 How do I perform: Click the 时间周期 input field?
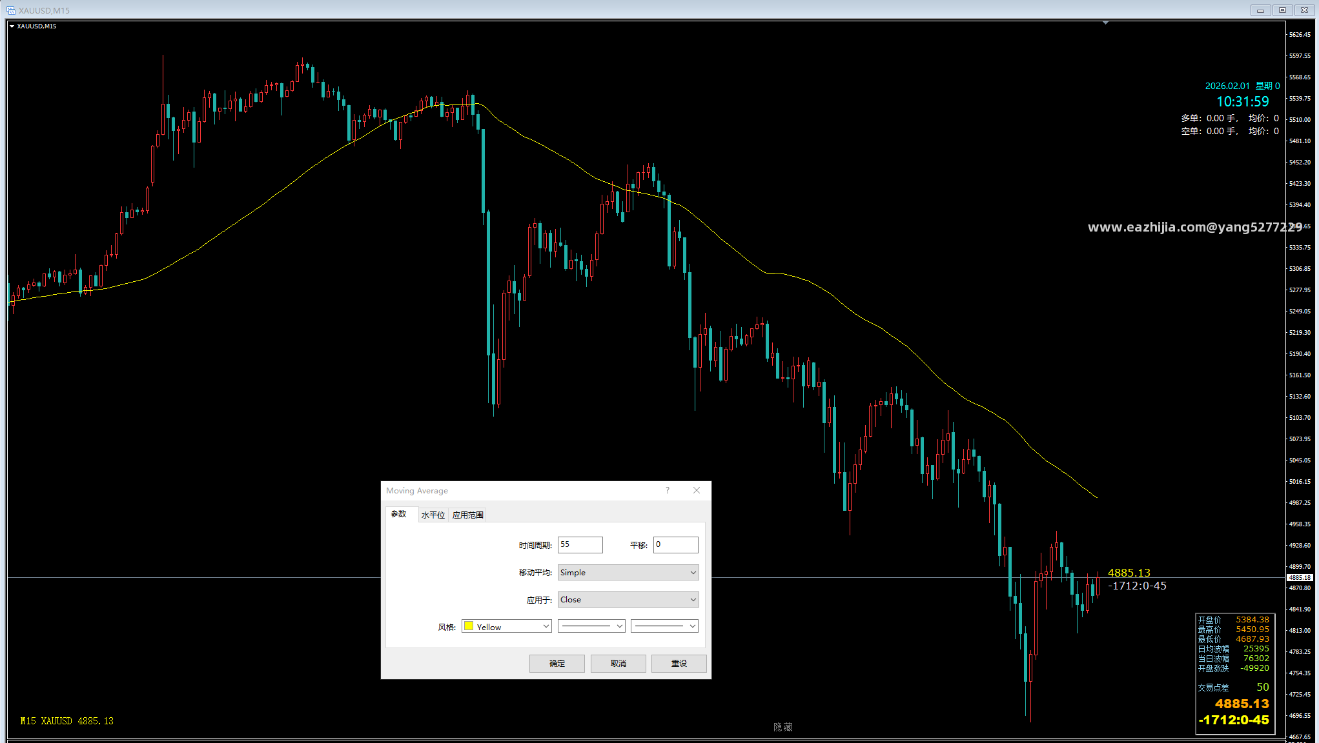(580, 544)
